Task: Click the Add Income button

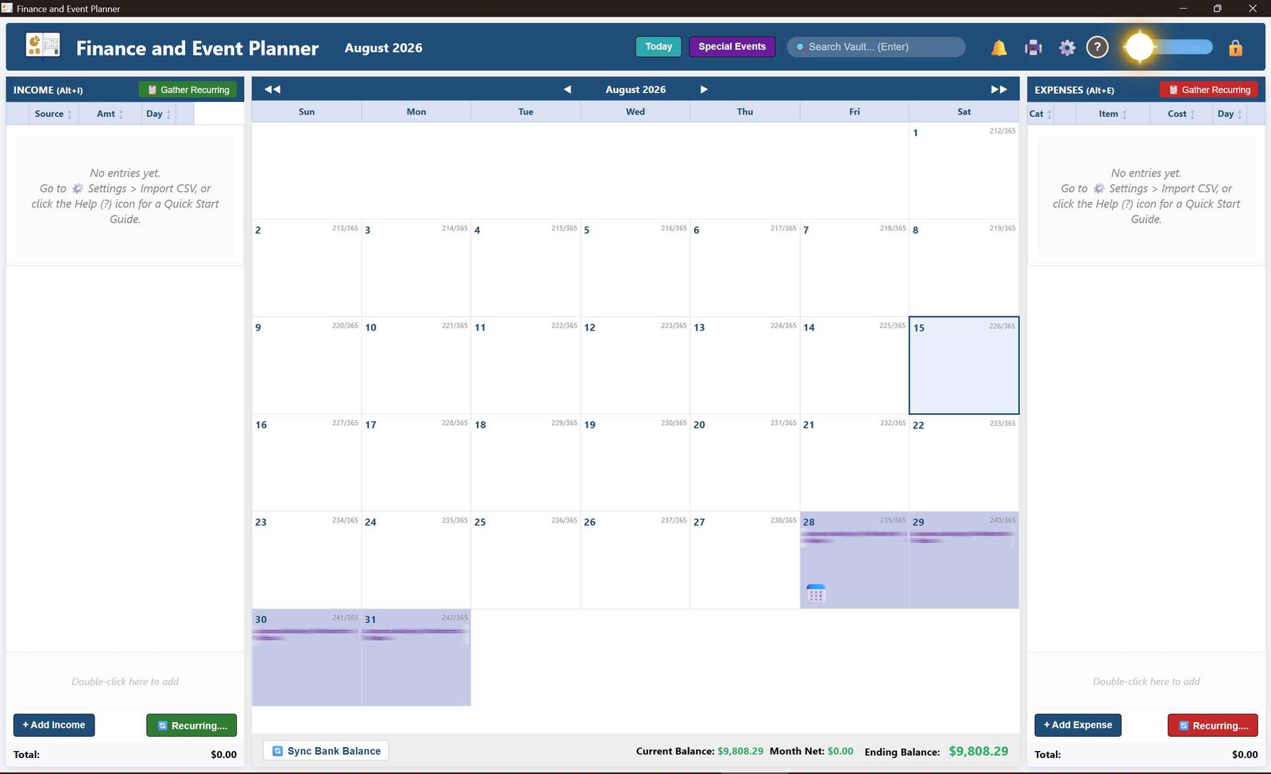Action: 54,725
